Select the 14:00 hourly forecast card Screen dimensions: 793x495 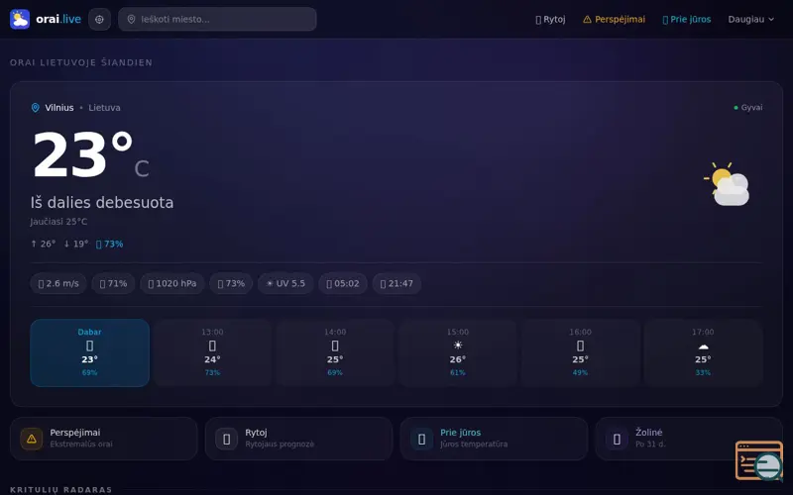[335, 352]
